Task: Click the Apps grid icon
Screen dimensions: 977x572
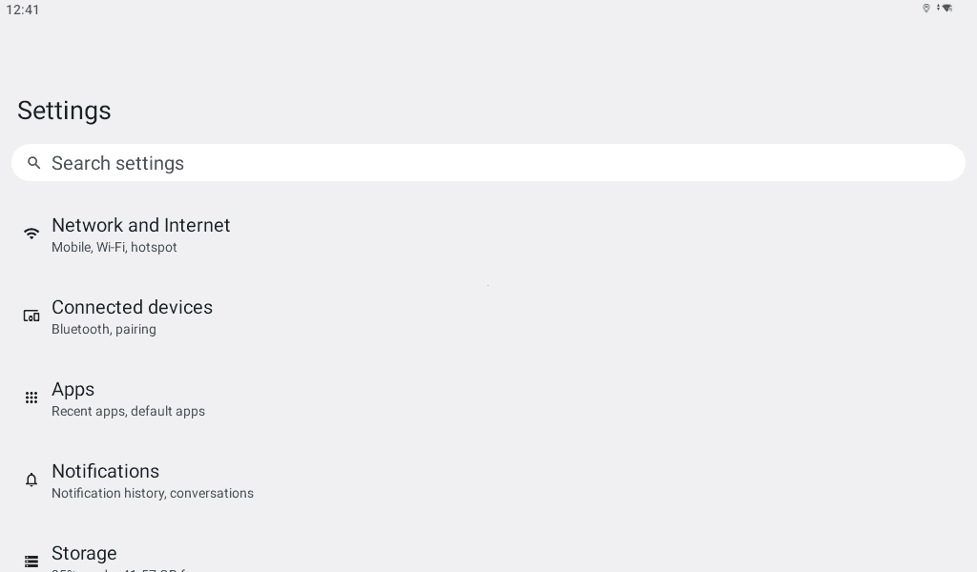Action: pyautogui.click(x=31, y=398)
